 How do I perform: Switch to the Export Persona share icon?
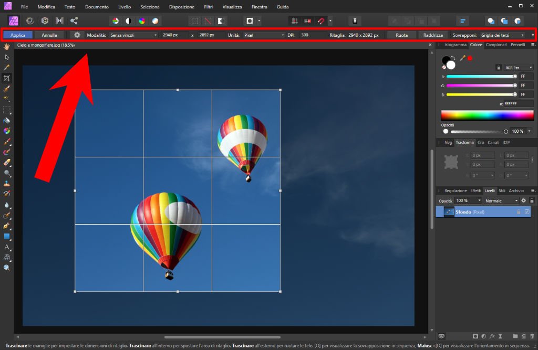click(74, 21)
